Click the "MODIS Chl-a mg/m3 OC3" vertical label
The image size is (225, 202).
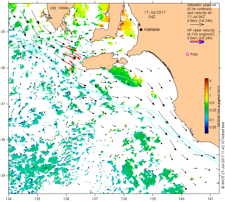pos(219,106)
